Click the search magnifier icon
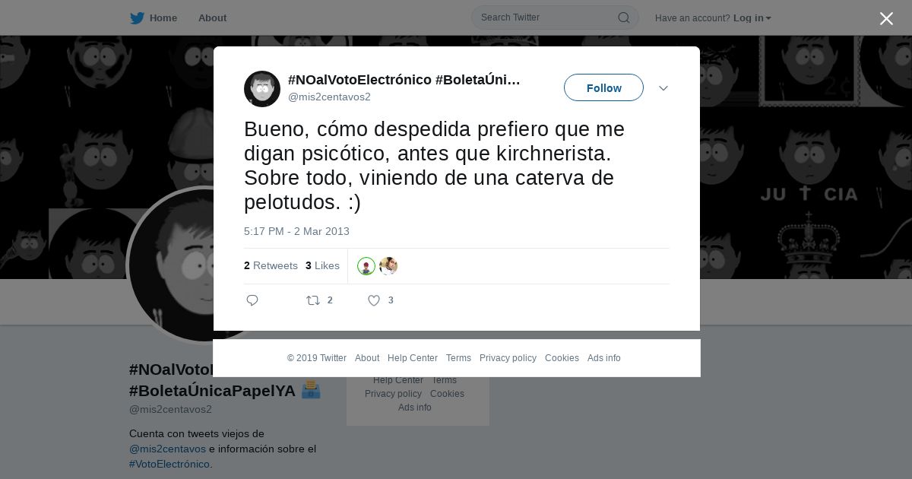Viewport: 912px width, 479px height. click(x=623, y=17)
